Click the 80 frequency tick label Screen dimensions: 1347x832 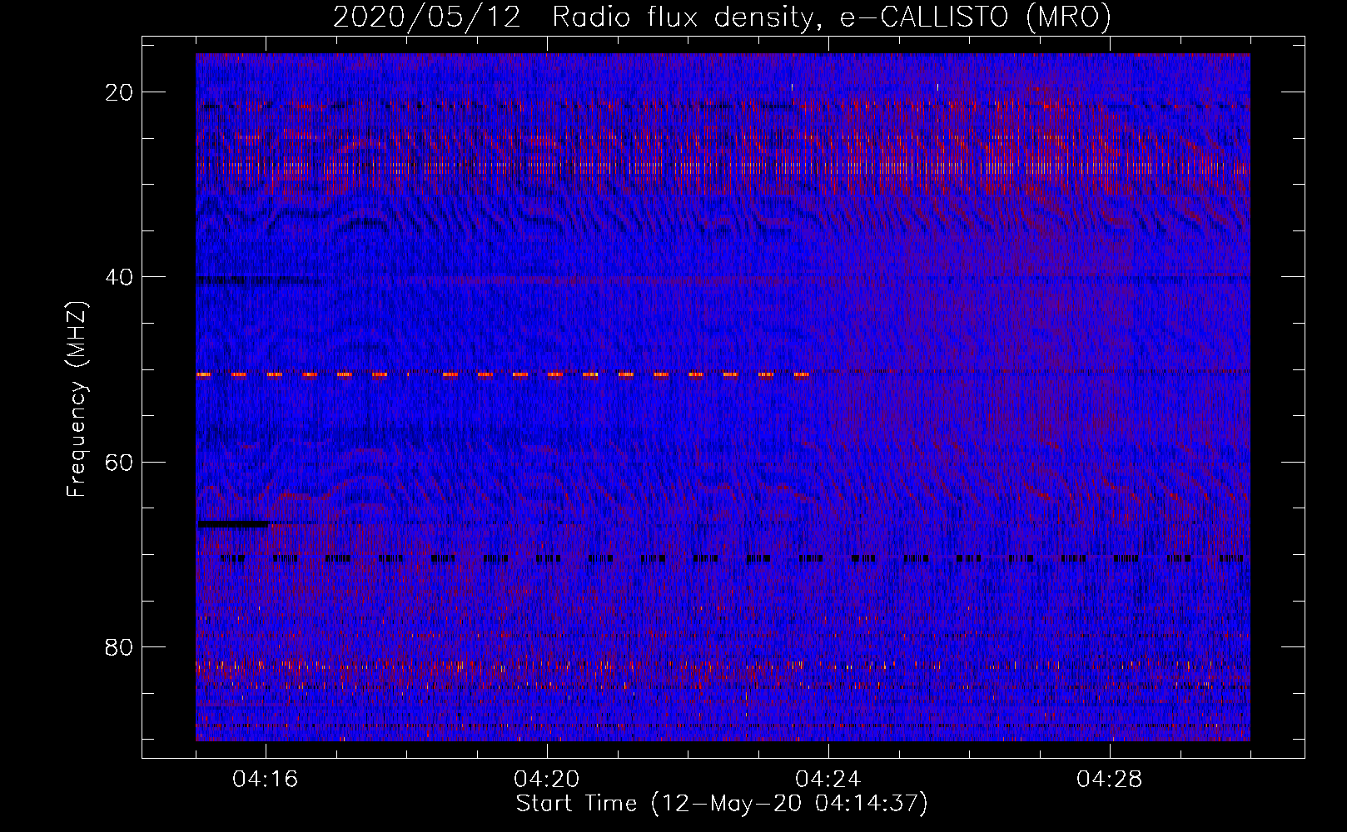[x=120, y=646]
